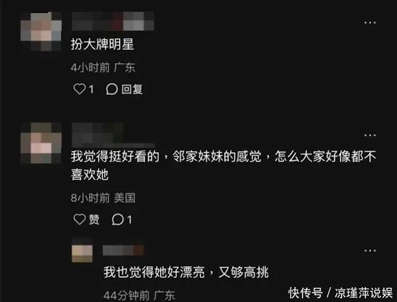Open username of first commenter
Viewport: 397px width, 302px height.
click(x=113, y=21)
